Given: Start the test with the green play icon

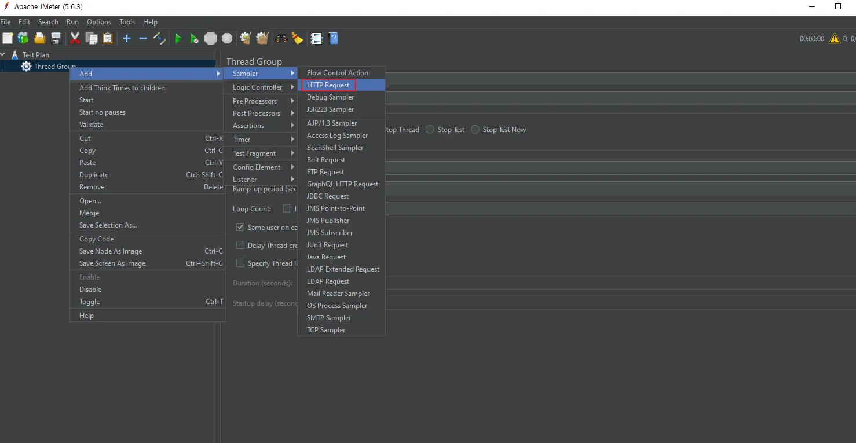Looking at the screenshot, I should pyautogui.click(x=178, y=38).
